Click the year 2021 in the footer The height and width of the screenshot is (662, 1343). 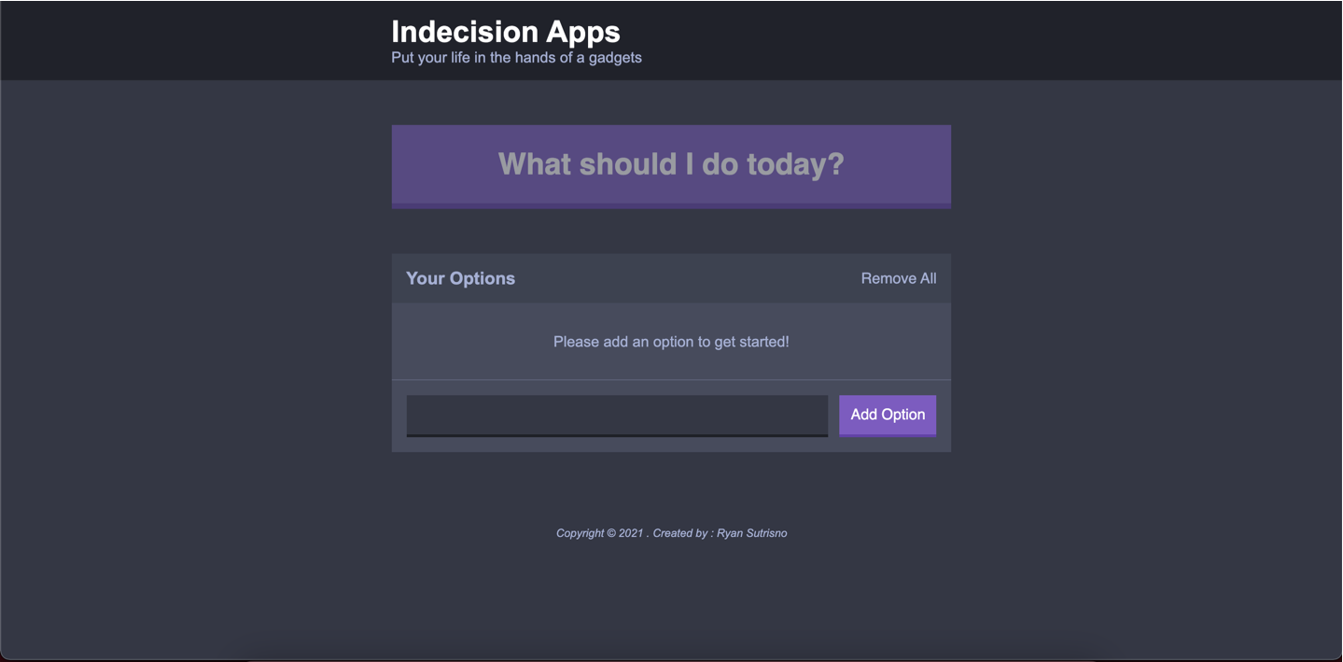tap(631, 533)
